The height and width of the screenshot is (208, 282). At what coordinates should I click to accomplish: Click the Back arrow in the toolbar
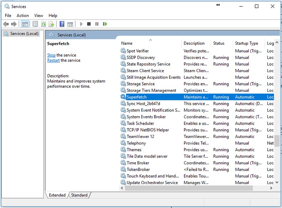point(6,24)
